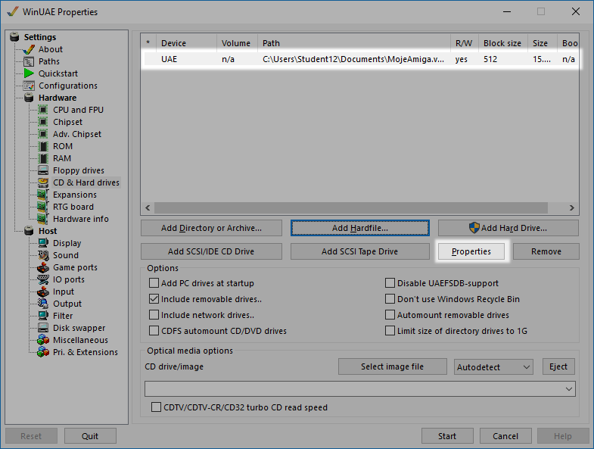Screen dimensions: 594x449
Task: Click the RTG board icon
Action: 43,207
